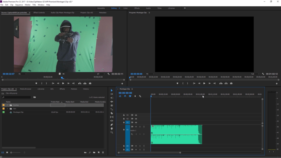
Task: Mute audio track A1
Action: pos(136,127)
